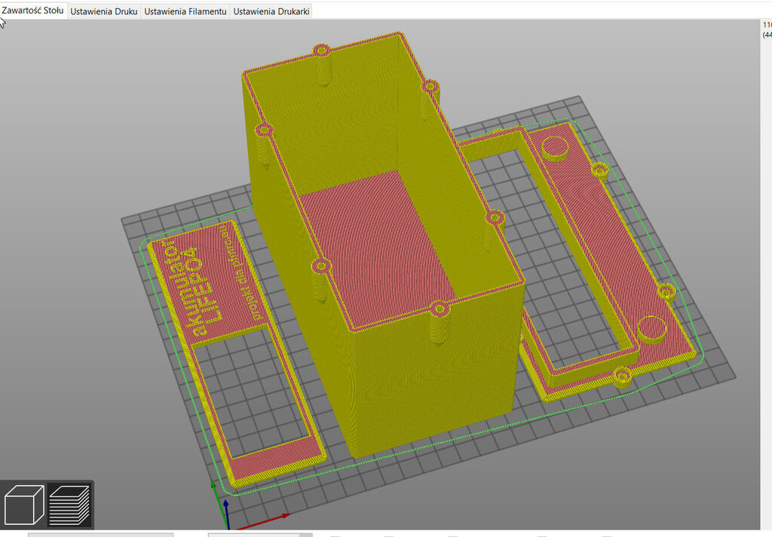The height and width of the screenshot is (537, 772).
Task: Switch to the Zawartość Stołu tab
Action: point(33,11)
